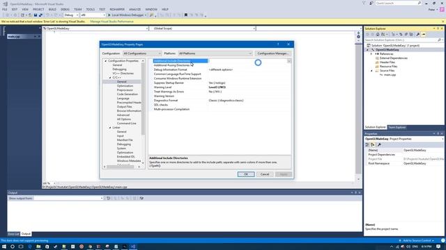The image size is (446, 250).
Task: Open the FILE menu
Action: pyautogui.click(x=5, y=9)
